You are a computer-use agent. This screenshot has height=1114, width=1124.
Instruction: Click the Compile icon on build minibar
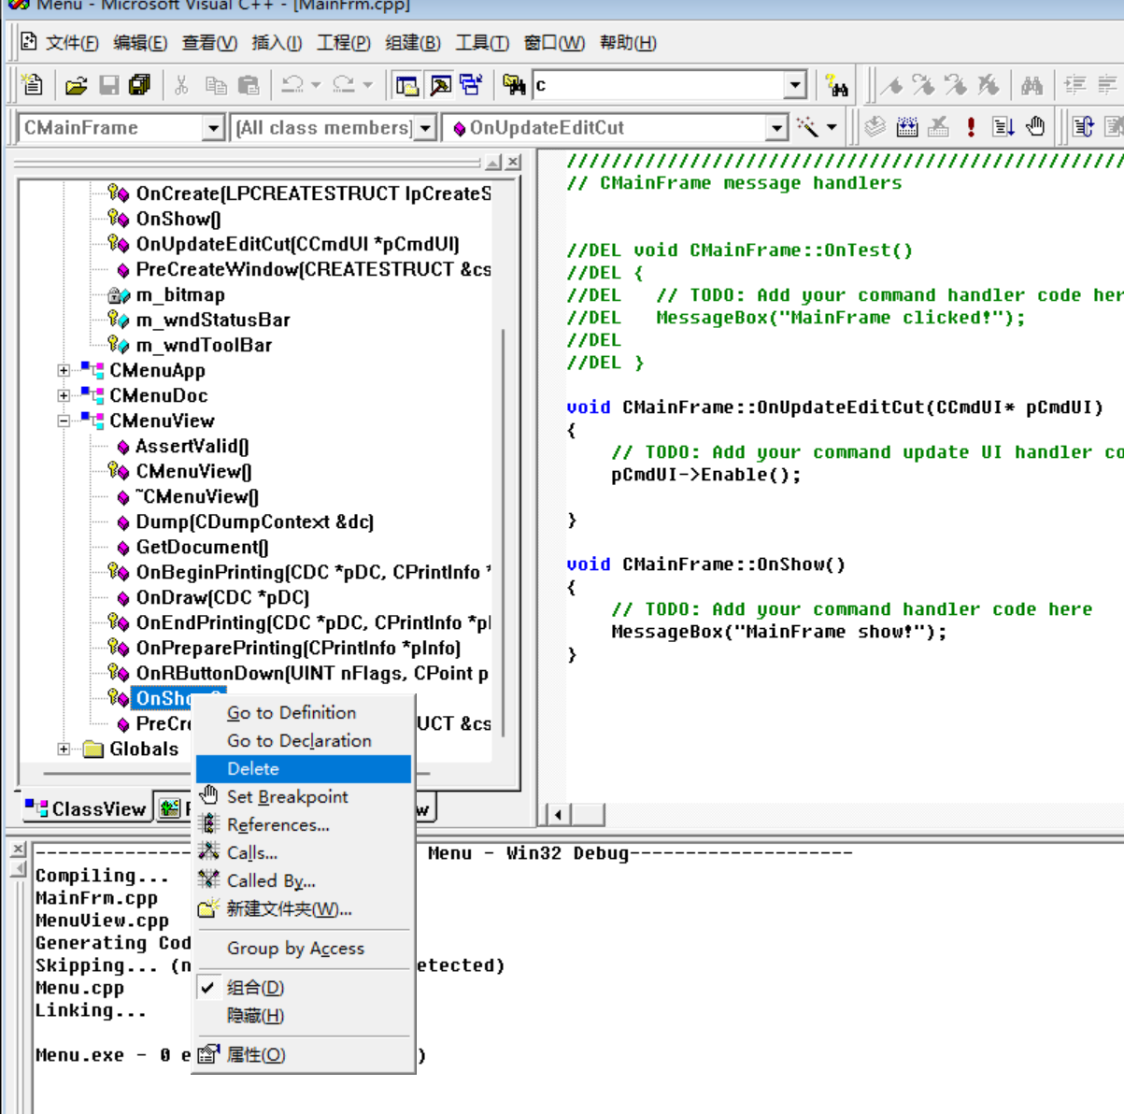click(875, 126)
